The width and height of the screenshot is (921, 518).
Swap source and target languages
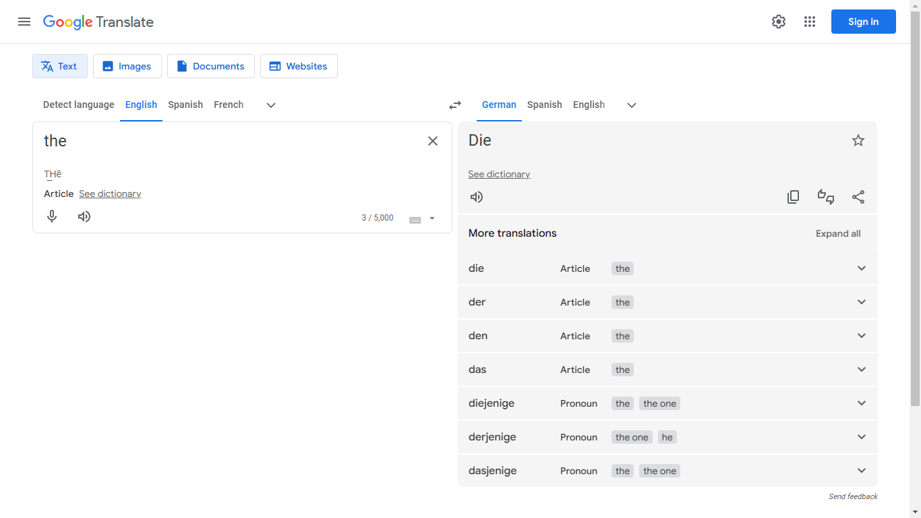click(x=455, y=105)
